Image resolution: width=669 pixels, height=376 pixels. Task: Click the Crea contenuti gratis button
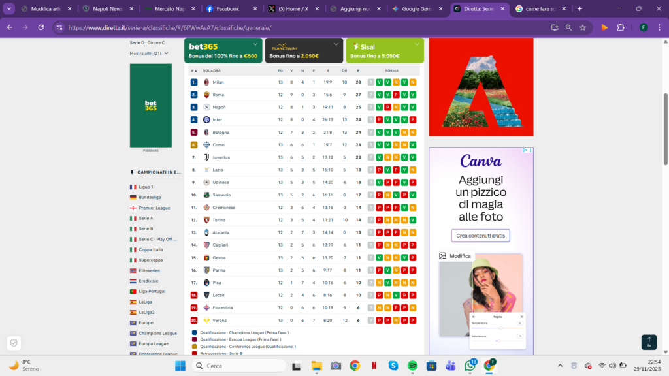pyautogui.click(x=480, y=235)
